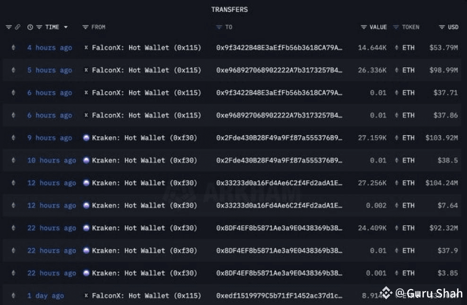This screenshot has width=467, height=305.
Task: Click the TRANSFERS panel title
Action: point(229,9)
